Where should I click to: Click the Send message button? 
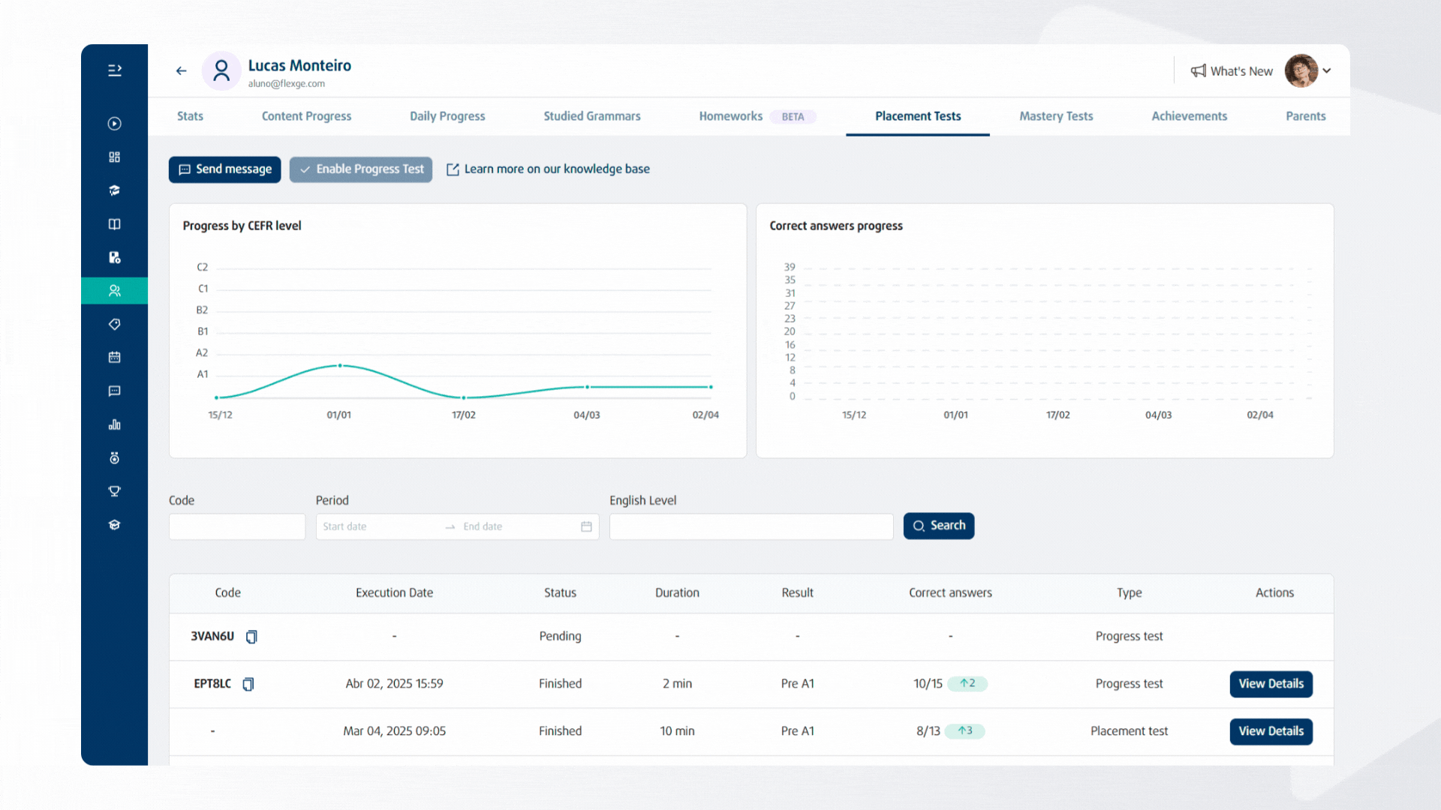click(x=225, y=169)
